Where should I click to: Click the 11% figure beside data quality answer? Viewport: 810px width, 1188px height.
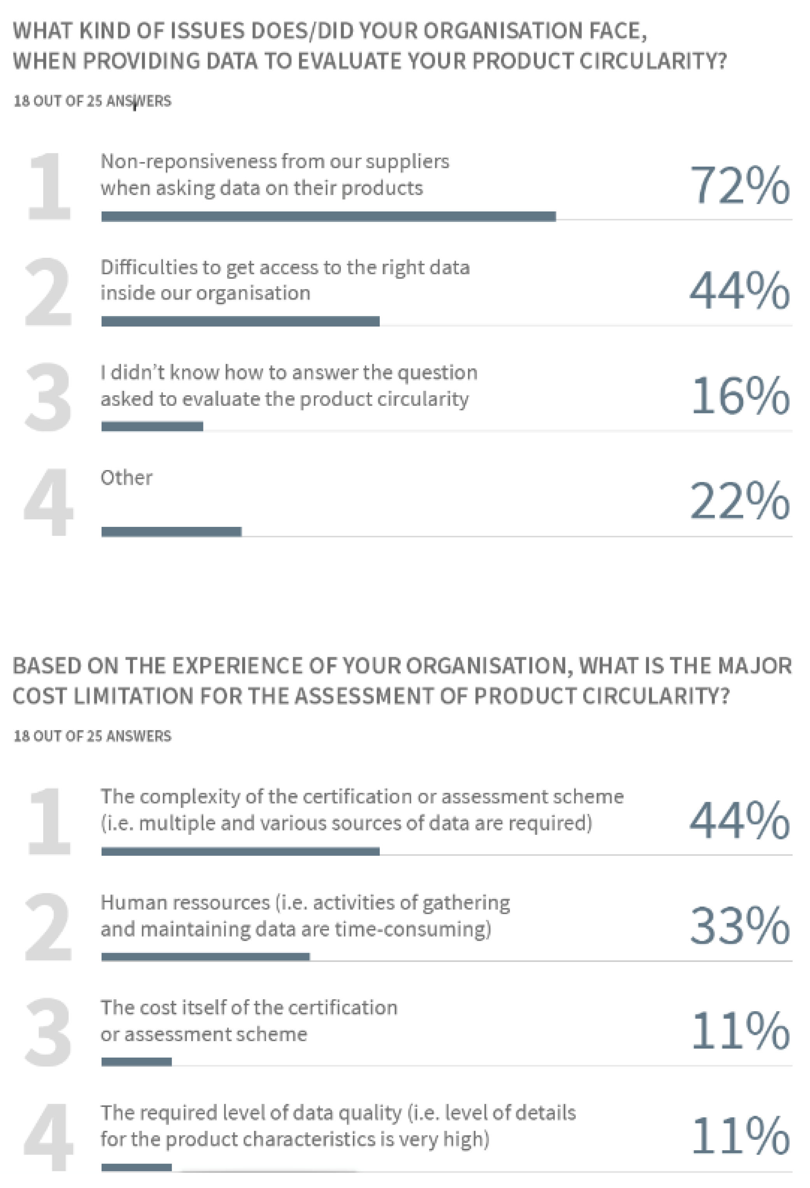click(x=739, y=1136)
